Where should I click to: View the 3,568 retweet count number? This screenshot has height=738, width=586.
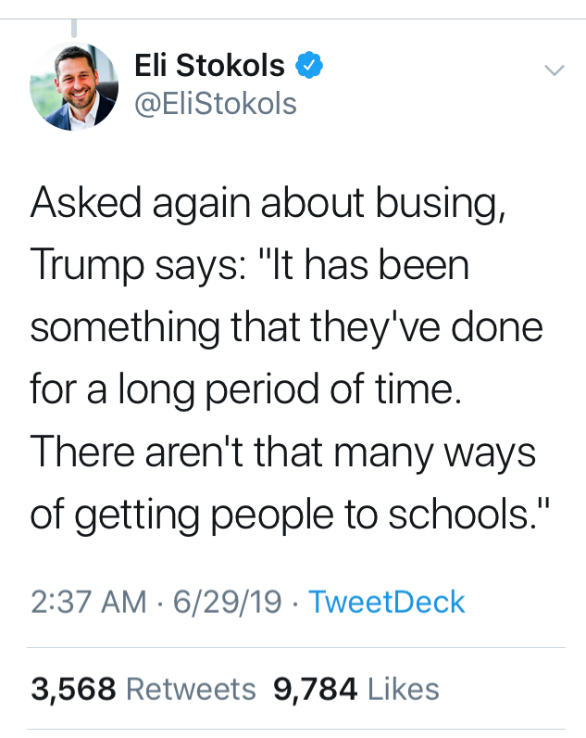pos(73,689)
